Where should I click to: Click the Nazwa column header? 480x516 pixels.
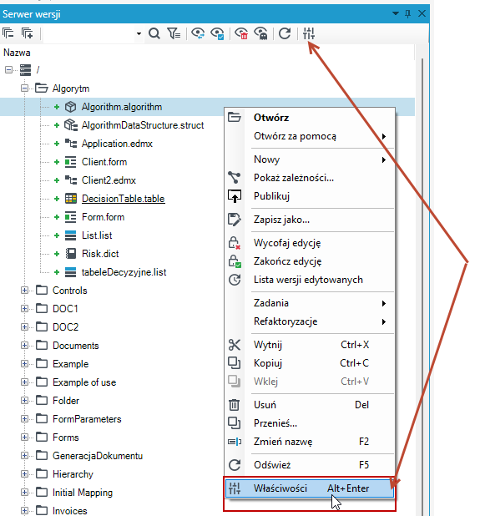pos(17,53)
